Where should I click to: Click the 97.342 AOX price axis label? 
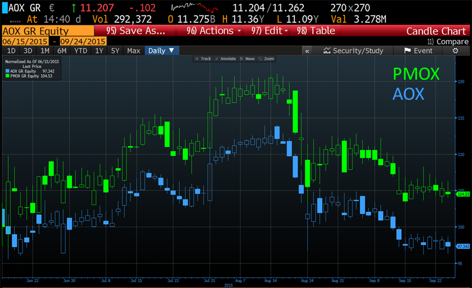(463, 247)
